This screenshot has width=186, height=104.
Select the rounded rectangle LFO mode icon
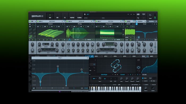point(94,64)
